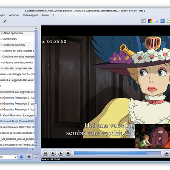Viewport: 170px width, 170px height.
Task: Skip to next track
Action: pyautogui.click(x=53, y=153)
